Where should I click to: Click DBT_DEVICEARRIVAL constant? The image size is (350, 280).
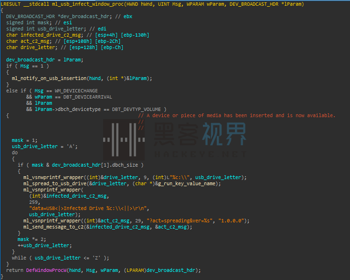[87, 97]
